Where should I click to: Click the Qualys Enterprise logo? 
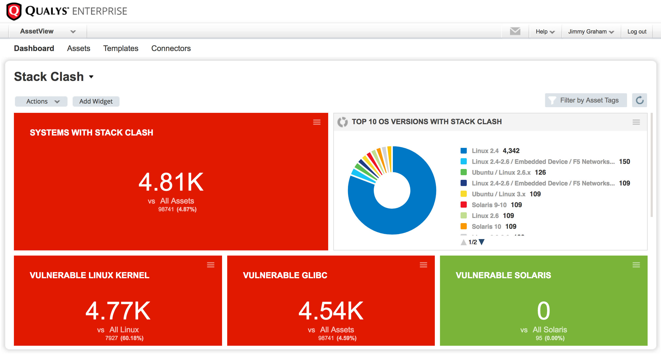click(66, 11)
